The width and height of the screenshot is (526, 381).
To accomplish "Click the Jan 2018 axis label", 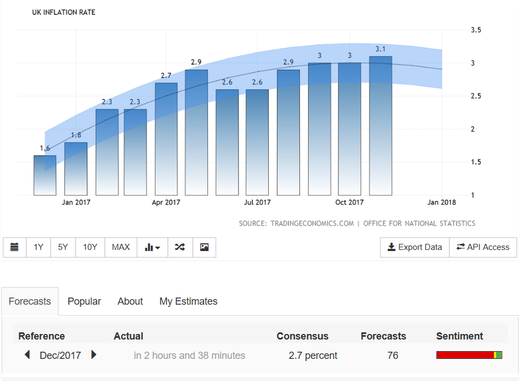I will 441,202.
